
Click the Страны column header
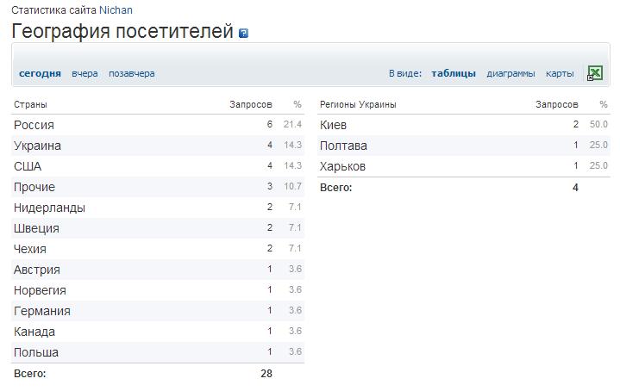pos(30,105)
